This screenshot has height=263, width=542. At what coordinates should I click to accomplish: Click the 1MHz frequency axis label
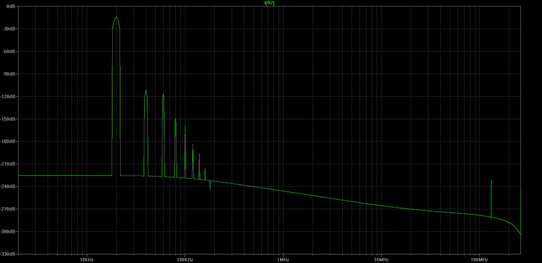[283, 260]
